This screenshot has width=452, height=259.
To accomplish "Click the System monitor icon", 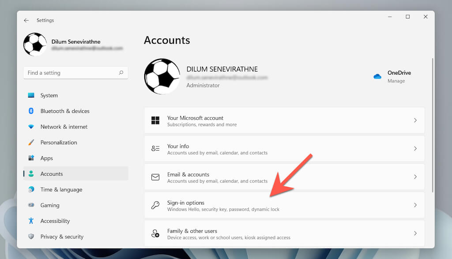I will tap(31, 95).
